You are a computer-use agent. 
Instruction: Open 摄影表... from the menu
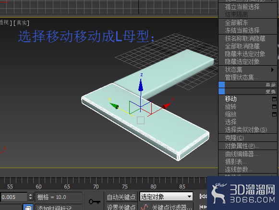[236, 162]
